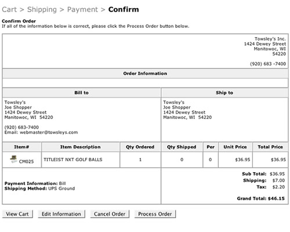The width and height of the screenshot is (290, 232).
Task: Click the golf balls product thumbnail
Action: 14,159
